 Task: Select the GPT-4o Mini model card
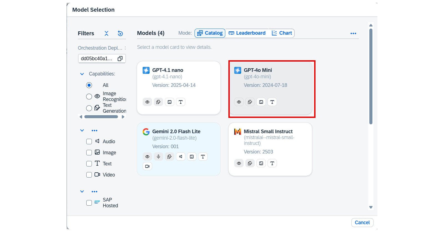[x=270, y=88]
